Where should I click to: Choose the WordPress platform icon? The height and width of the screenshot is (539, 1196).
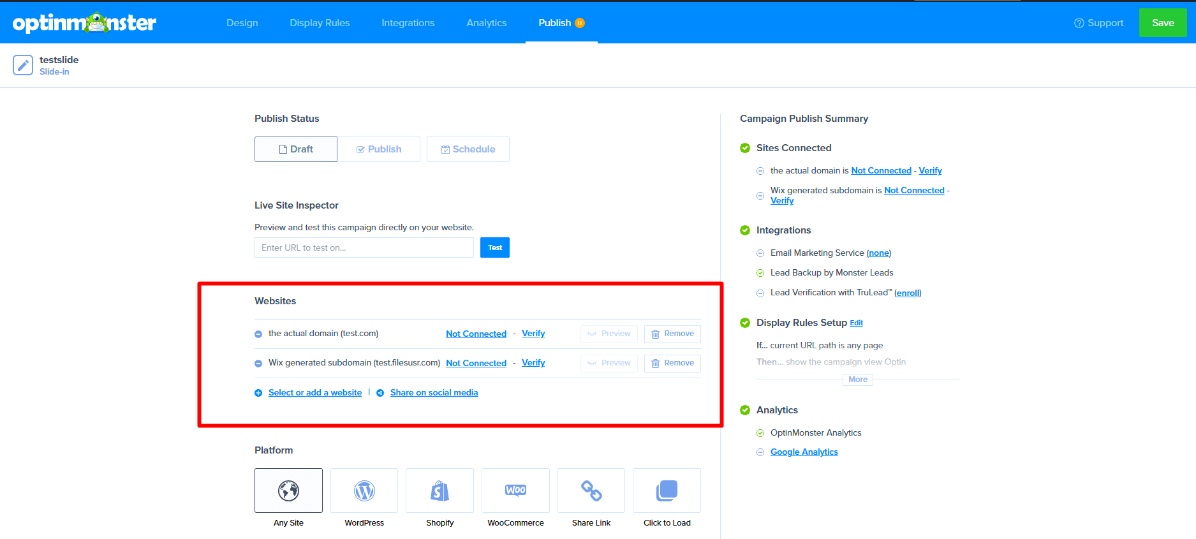point(364,491)
